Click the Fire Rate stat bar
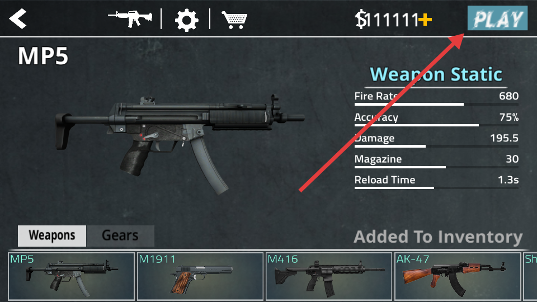Image resolution: width=537 pixels, height=302 pixels. click(436, 104)
